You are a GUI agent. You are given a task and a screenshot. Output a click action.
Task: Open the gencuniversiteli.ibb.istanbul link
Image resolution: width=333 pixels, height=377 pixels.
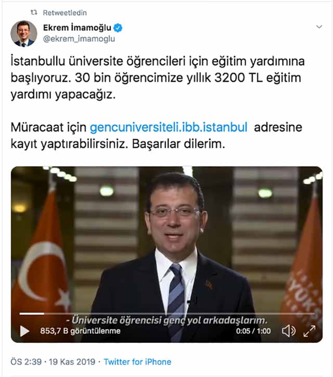point(169,127)
